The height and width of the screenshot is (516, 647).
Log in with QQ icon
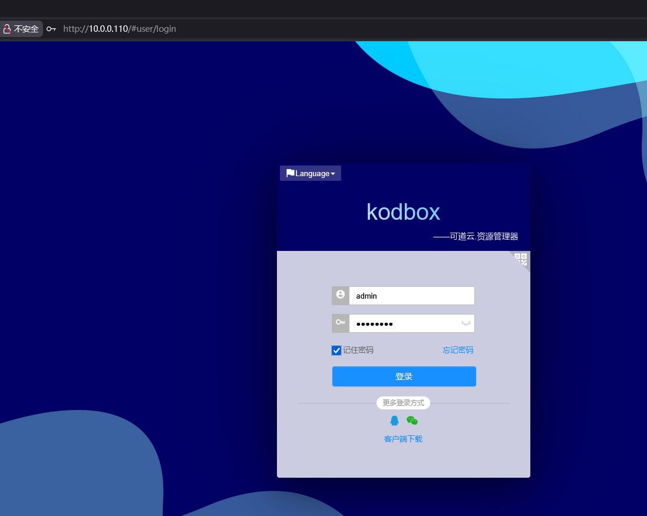click(x=394, y=421)
